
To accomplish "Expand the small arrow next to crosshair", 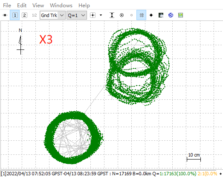I will pyautogui.click(x=101, y=15).
